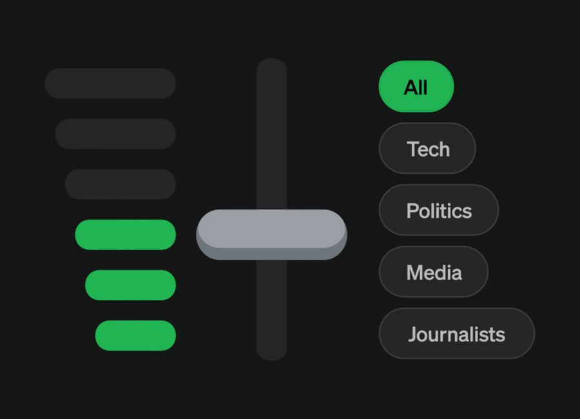Click the slider track below the handle

[x=271, y=309]
